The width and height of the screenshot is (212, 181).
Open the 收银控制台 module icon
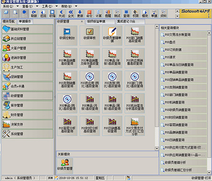tap(67, 35)
